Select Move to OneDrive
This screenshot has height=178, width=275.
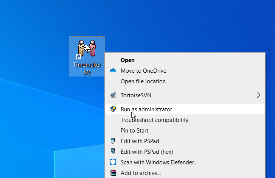pos(185,71)
